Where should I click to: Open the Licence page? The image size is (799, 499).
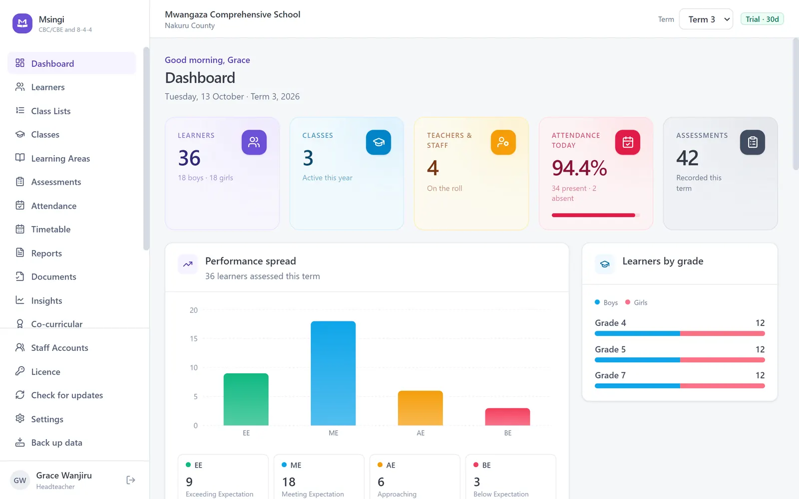(x=72, y=372)
